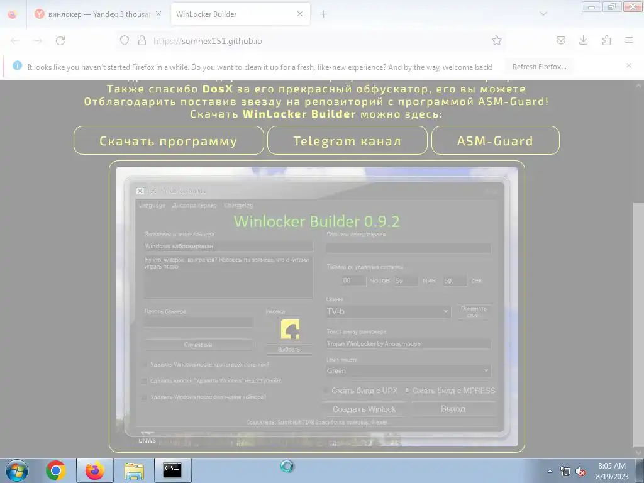This screenshot has width=644, height=483.
Task: Expand the list all tabs chevron
Action: click(x=543, y=14)
